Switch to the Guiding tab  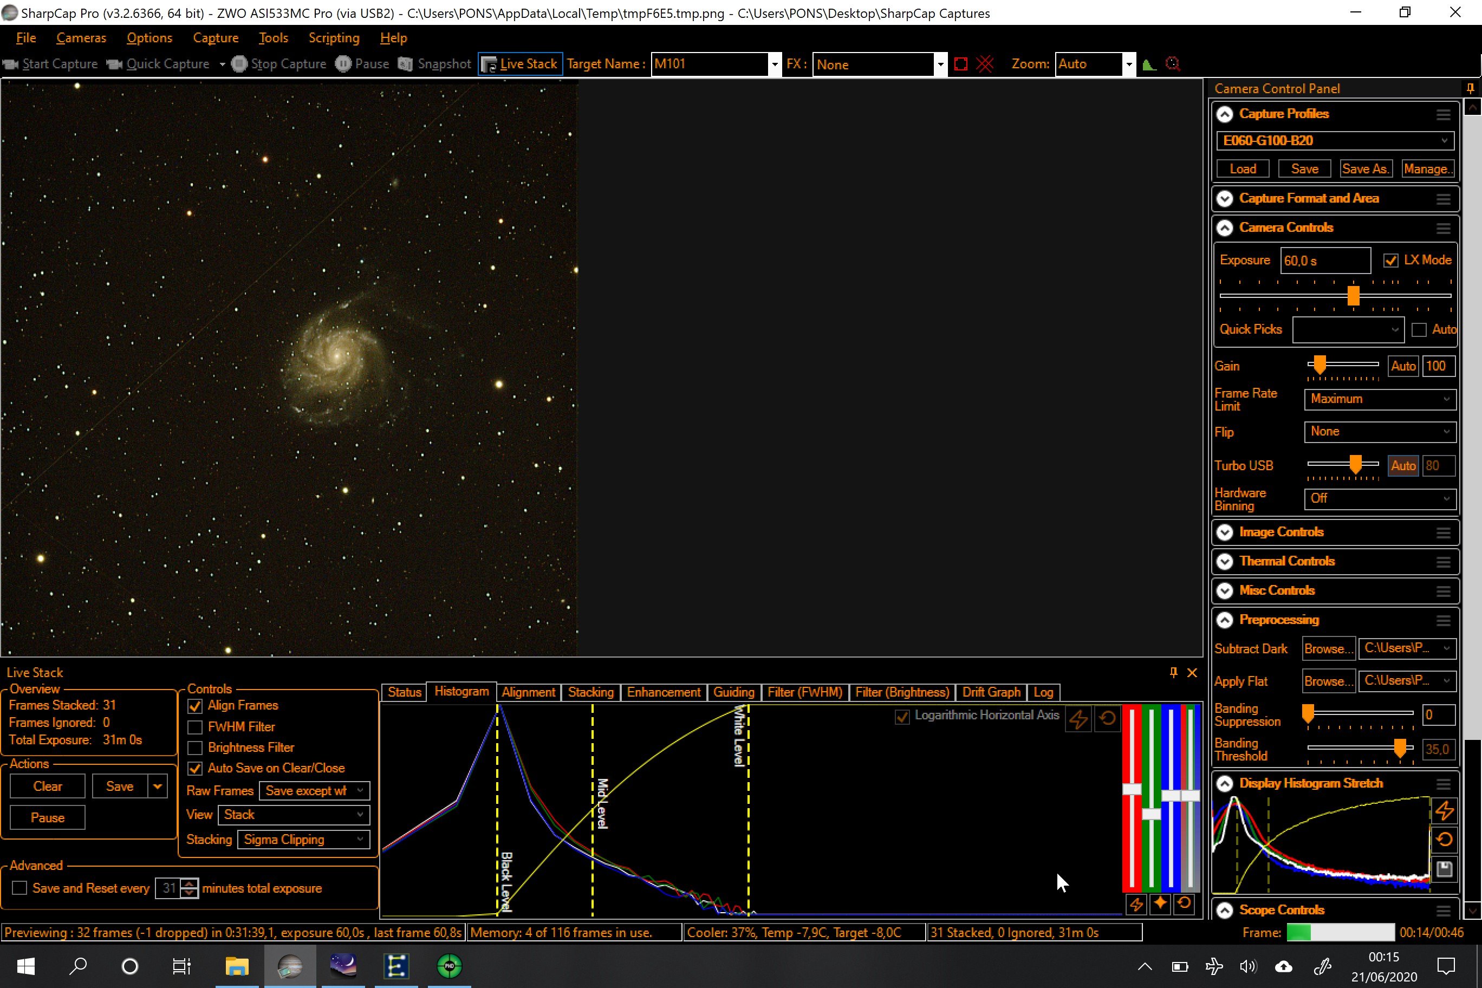(733, 692)
